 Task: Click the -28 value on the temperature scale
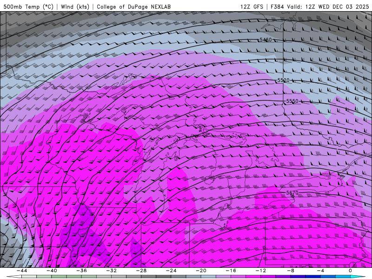pos(141,271)
